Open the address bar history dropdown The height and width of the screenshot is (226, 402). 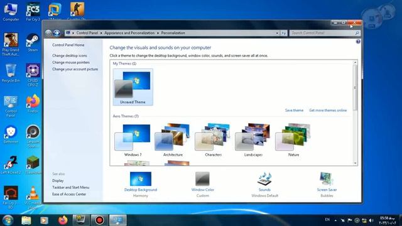click(x=277, y=33)
